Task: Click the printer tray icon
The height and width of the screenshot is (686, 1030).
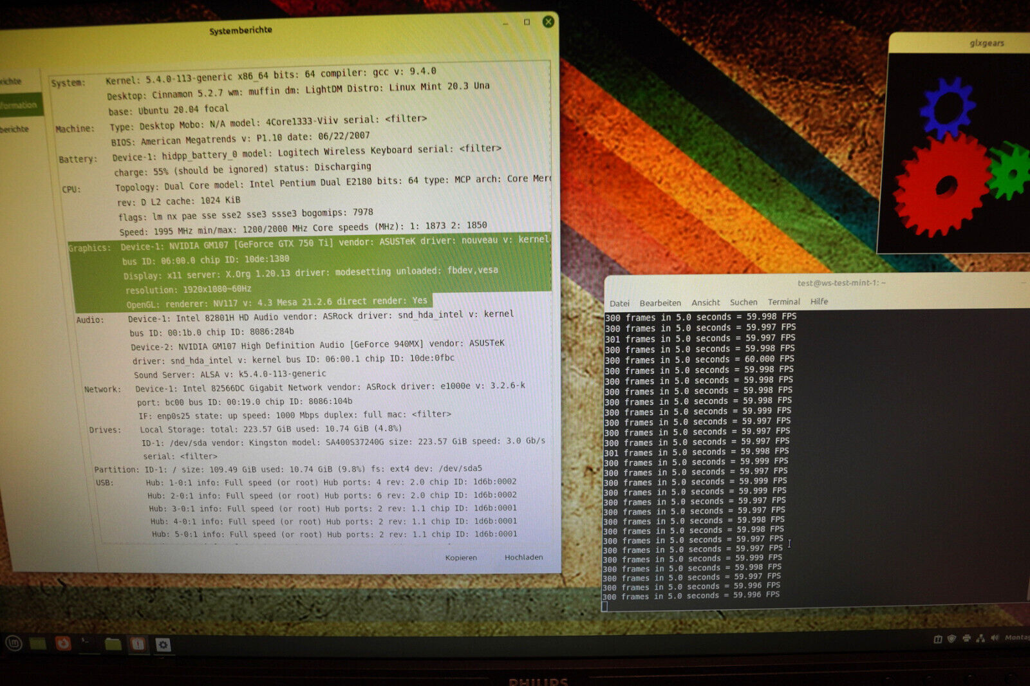Action: coord(966,638)
